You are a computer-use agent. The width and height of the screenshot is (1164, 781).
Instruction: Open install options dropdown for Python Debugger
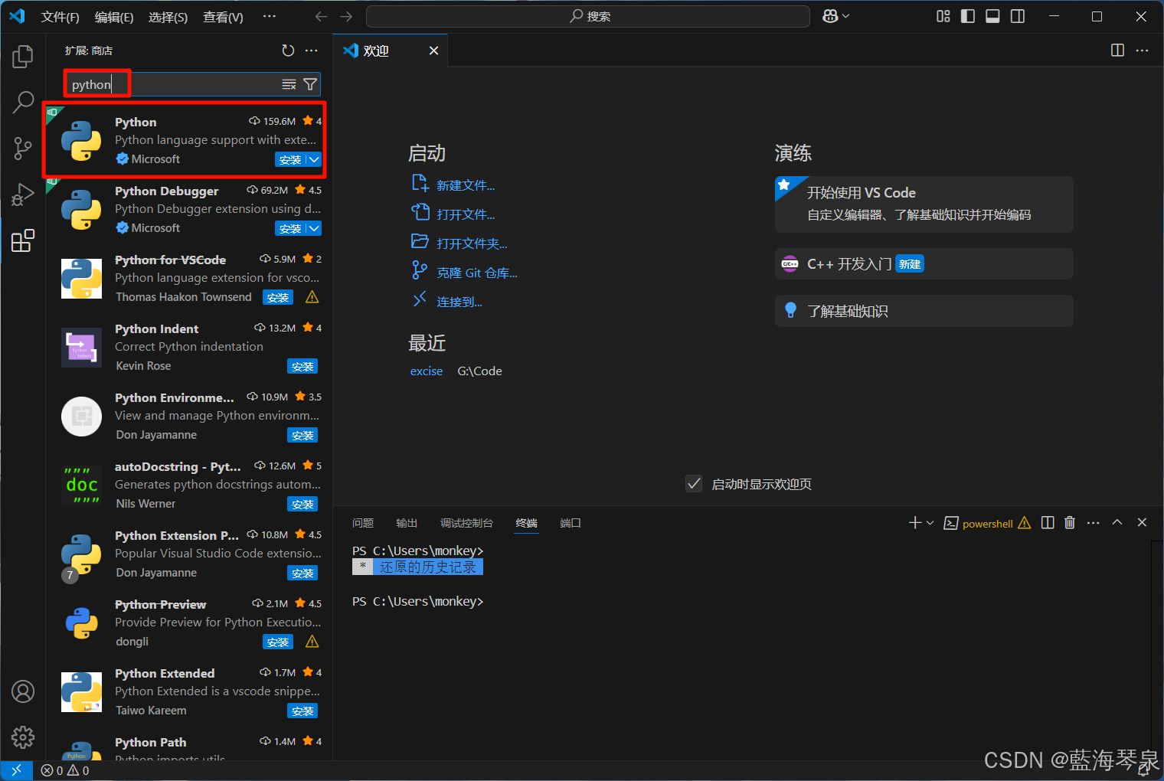click(x=314, y=228)
